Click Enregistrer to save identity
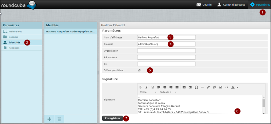 point(112,118)
